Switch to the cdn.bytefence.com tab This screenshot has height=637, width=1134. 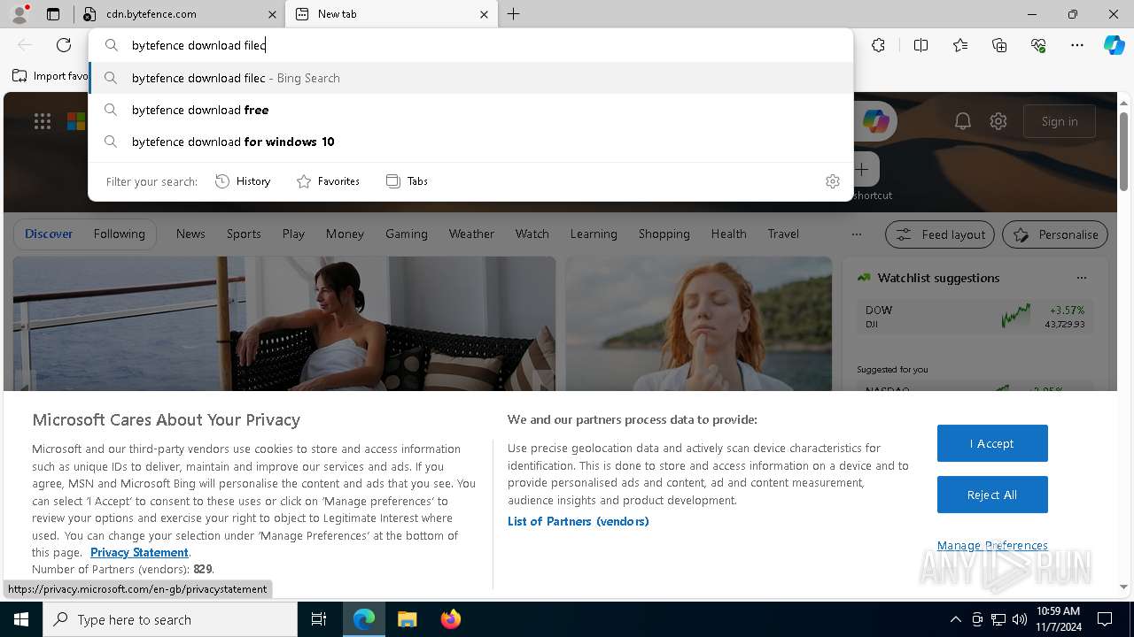pyautogui.click(x=179, y=14)
